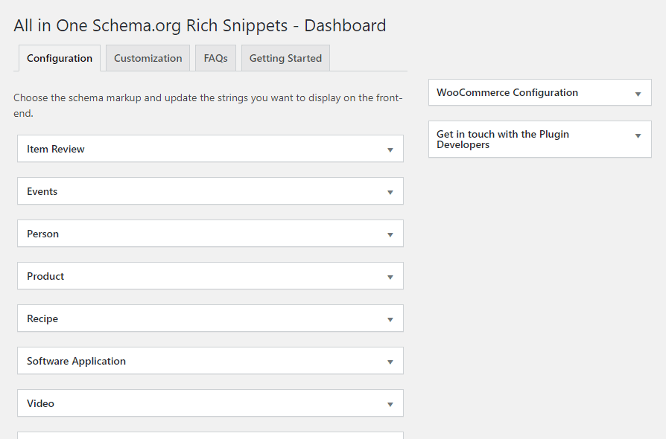
Task: Open the Product panel arrow icon
Action: (x=390, y=277)
